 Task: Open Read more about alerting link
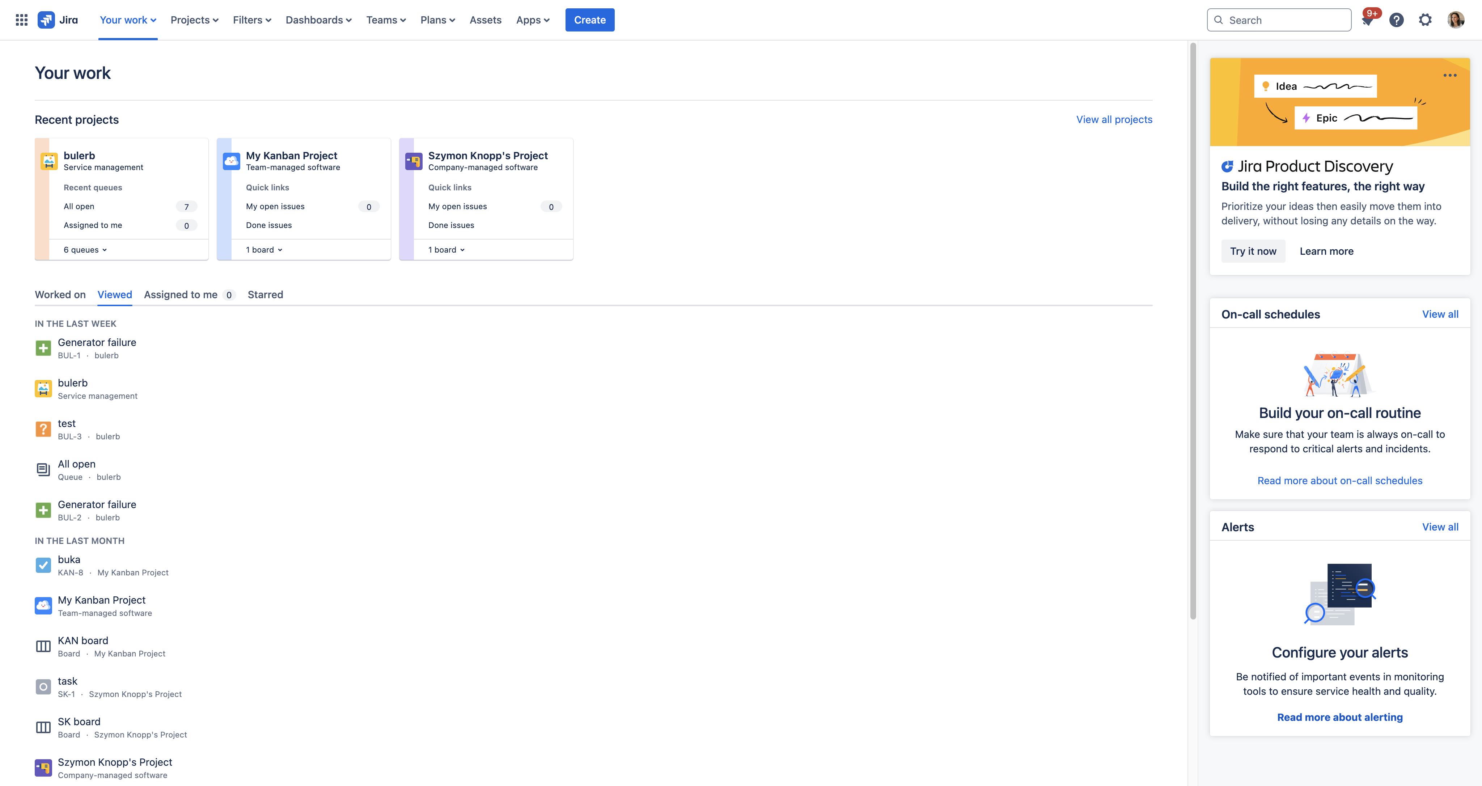coord(1340,718)
